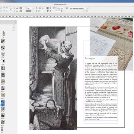134x134 pixels.
Task: Click the fx effects icon
Action: tap(42, 8)
